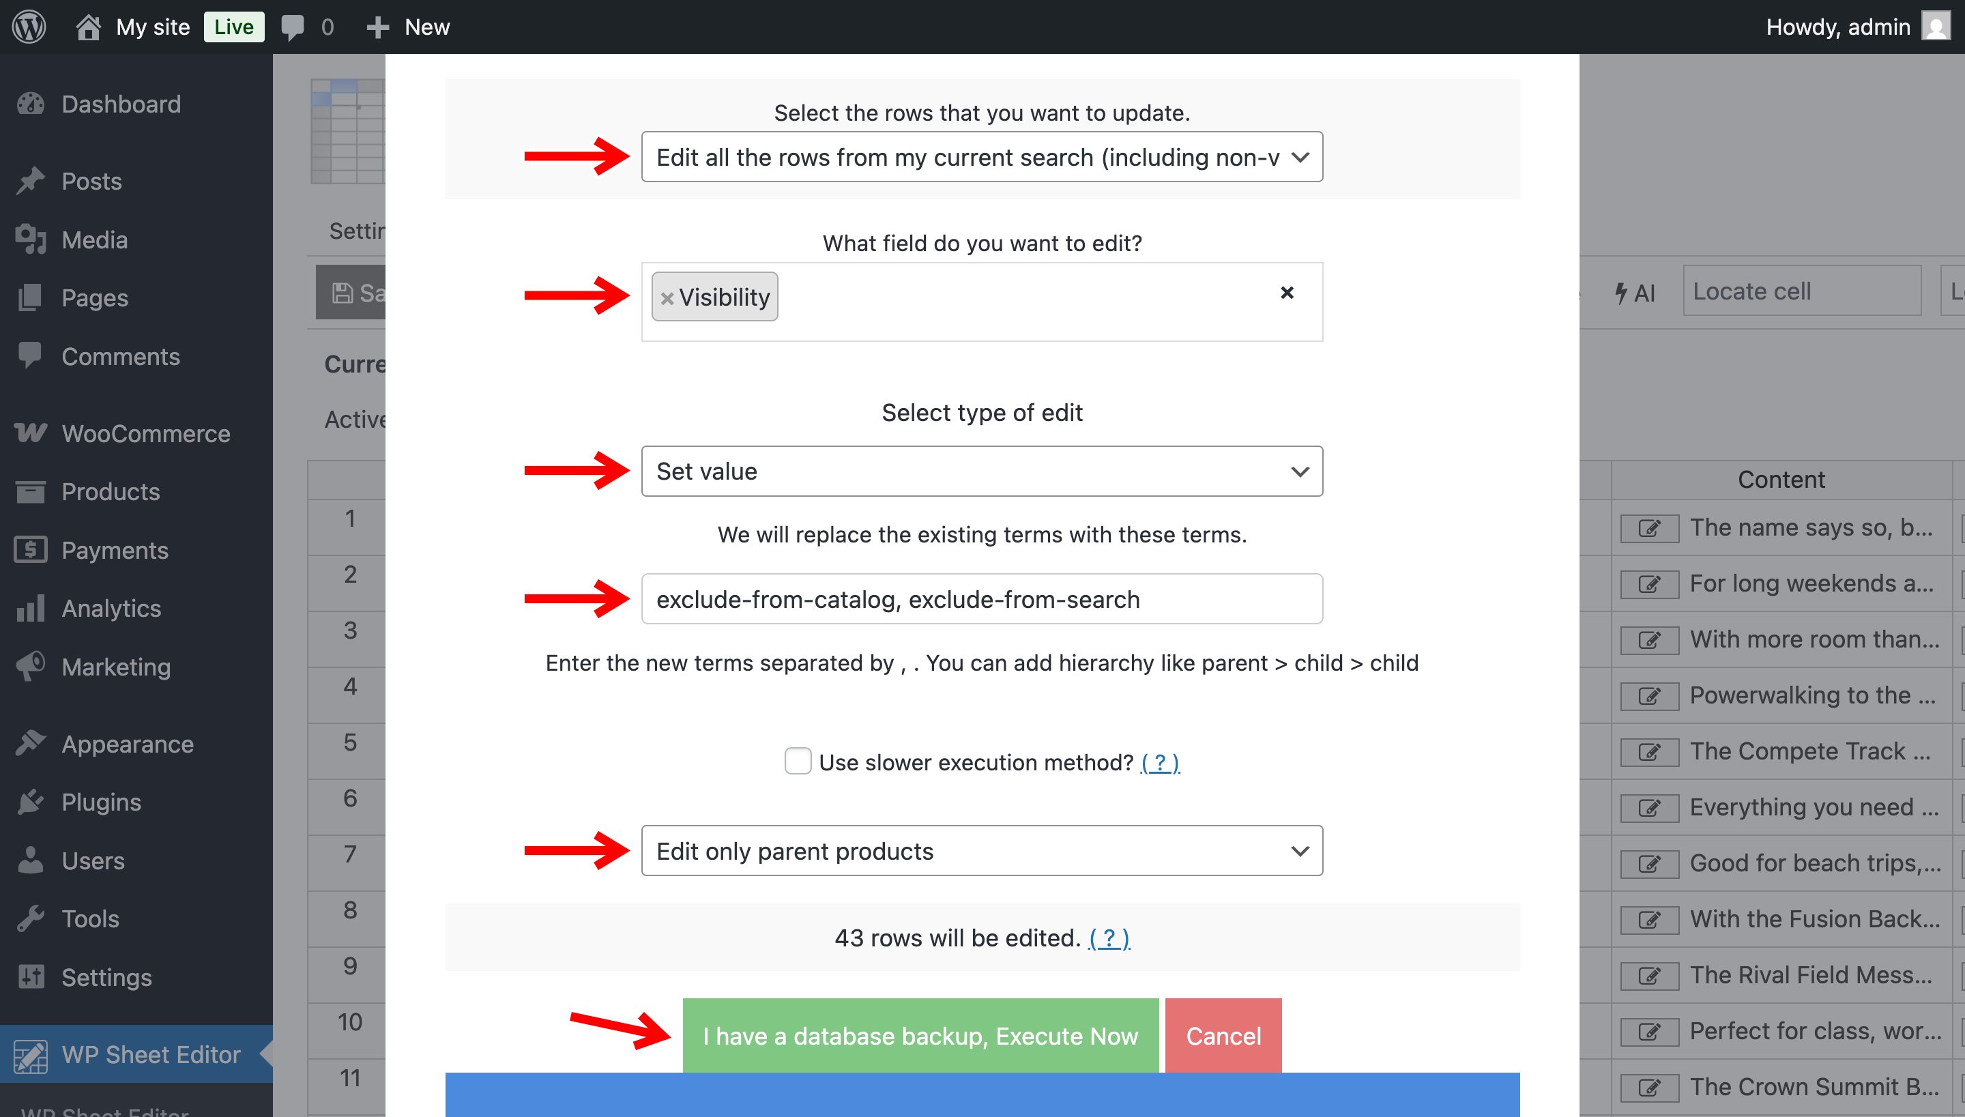Image resolution: width=1965 pixels, height=1117 pixels.
Task: Click the comments bubble icon in admin bar
Action: coord(292,27)
